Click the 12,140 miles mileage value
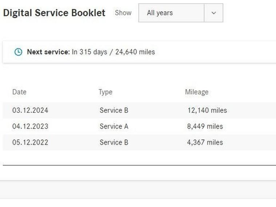Viewport: 276px width, 207px height. point(207,110)
